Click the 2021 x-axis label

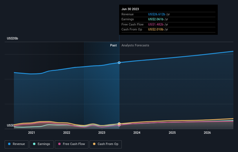(x=31, y=133)
